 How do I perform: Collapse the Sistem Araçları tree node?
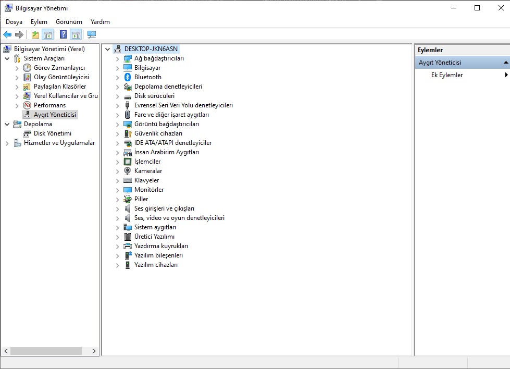pyautogui.click(x=7, y=58)
